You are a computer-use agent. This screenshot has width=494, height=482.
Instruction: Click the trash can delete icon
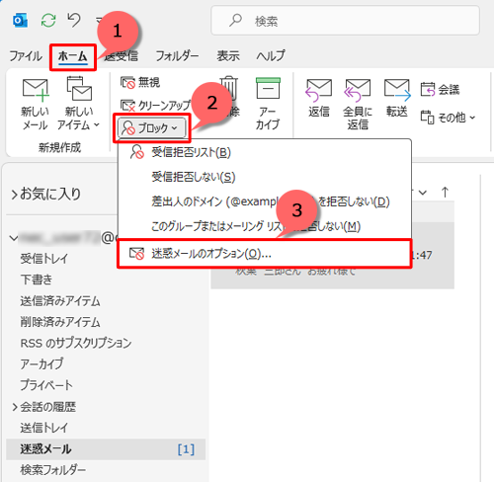coord(229,88)
